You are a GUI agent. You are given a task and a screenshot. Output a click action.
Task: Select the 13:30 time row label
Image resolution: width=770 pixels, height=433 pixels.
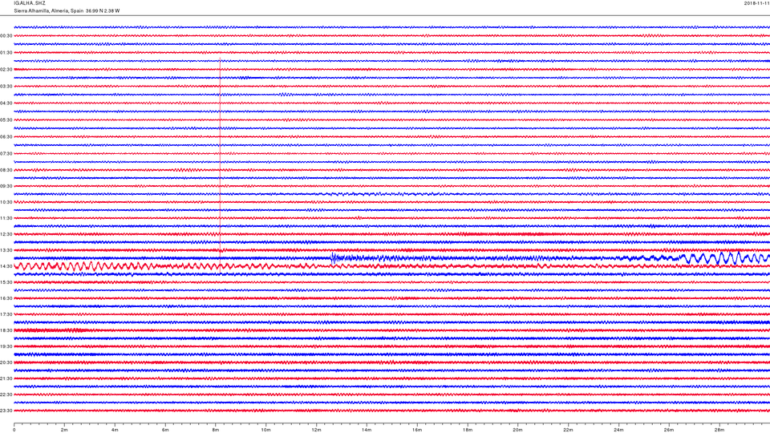6,250
